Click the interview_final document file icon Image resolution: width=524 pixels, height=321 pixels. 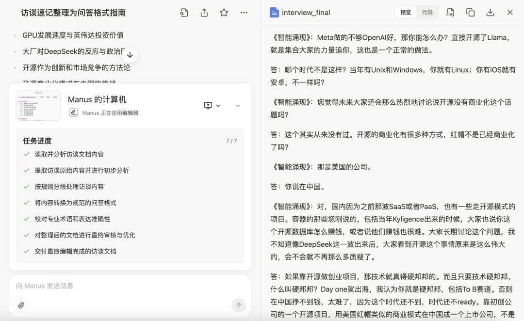(x=274, y=12)
